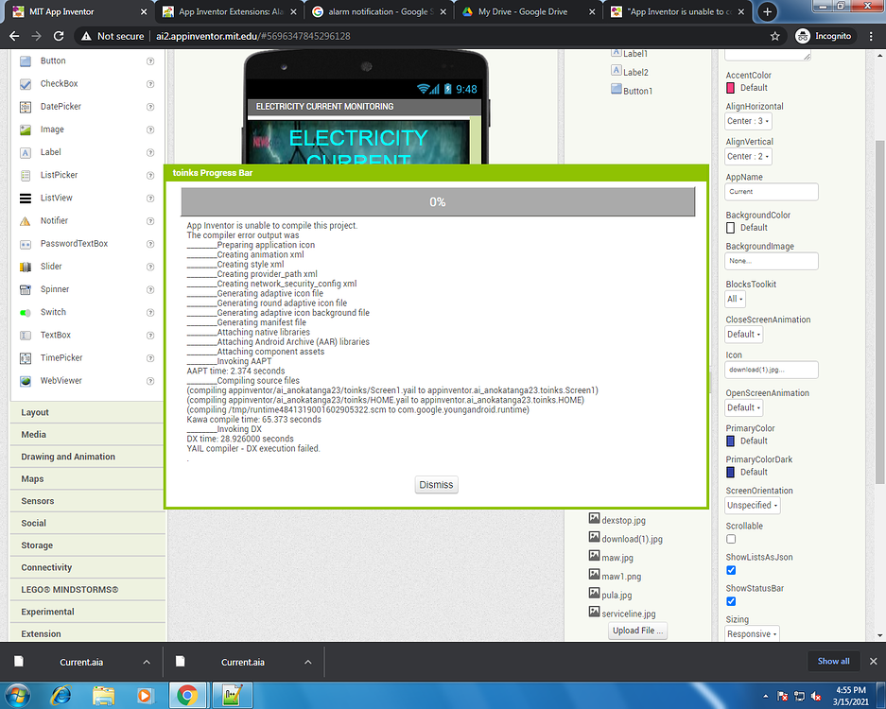
Task: Open the ScreenOrientation dropdown
Action: [752, 505]
